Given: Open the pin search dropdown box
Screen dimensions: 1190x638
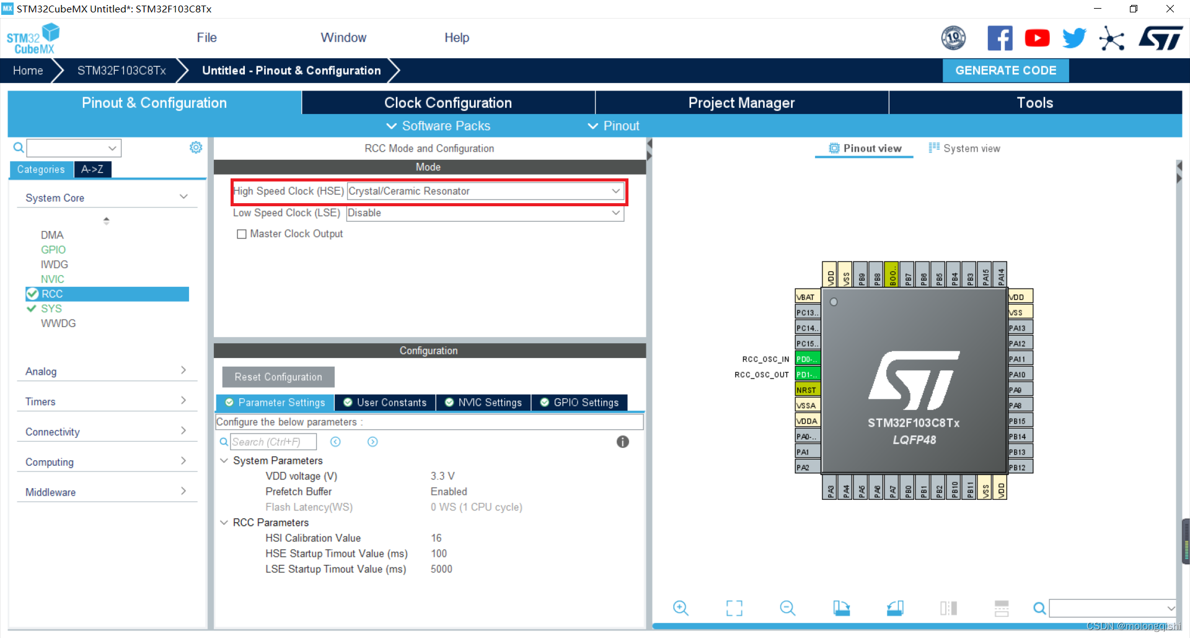Looking at the screenshot, I should 1113,608.
